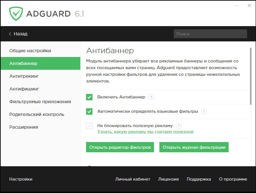The width and height of the screenshot is (256, 193).
Task: Minimize the Adguard window
Action: (237, 6)
